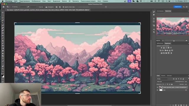Open the Фильтр menu
The image size is (189, 106).
[x=64, y=1]
